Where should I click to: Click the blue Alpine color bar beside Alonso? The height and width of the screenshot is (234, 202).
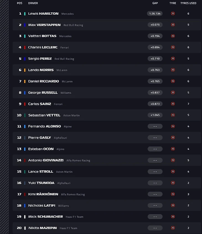pyautogui.click(x=25, y=126)
